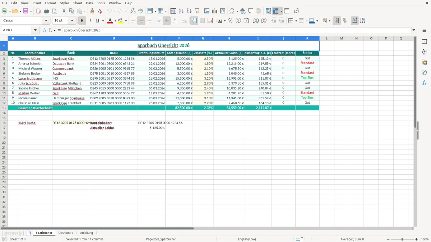This screenshot has width=431, height=242.
Task: Open the Calibri font name dropdown
Action: point(46,21)
